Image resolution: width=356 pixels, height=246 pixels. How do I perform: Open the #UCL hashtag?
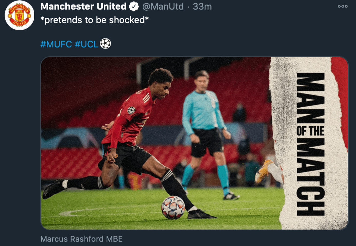coord(86,44)
